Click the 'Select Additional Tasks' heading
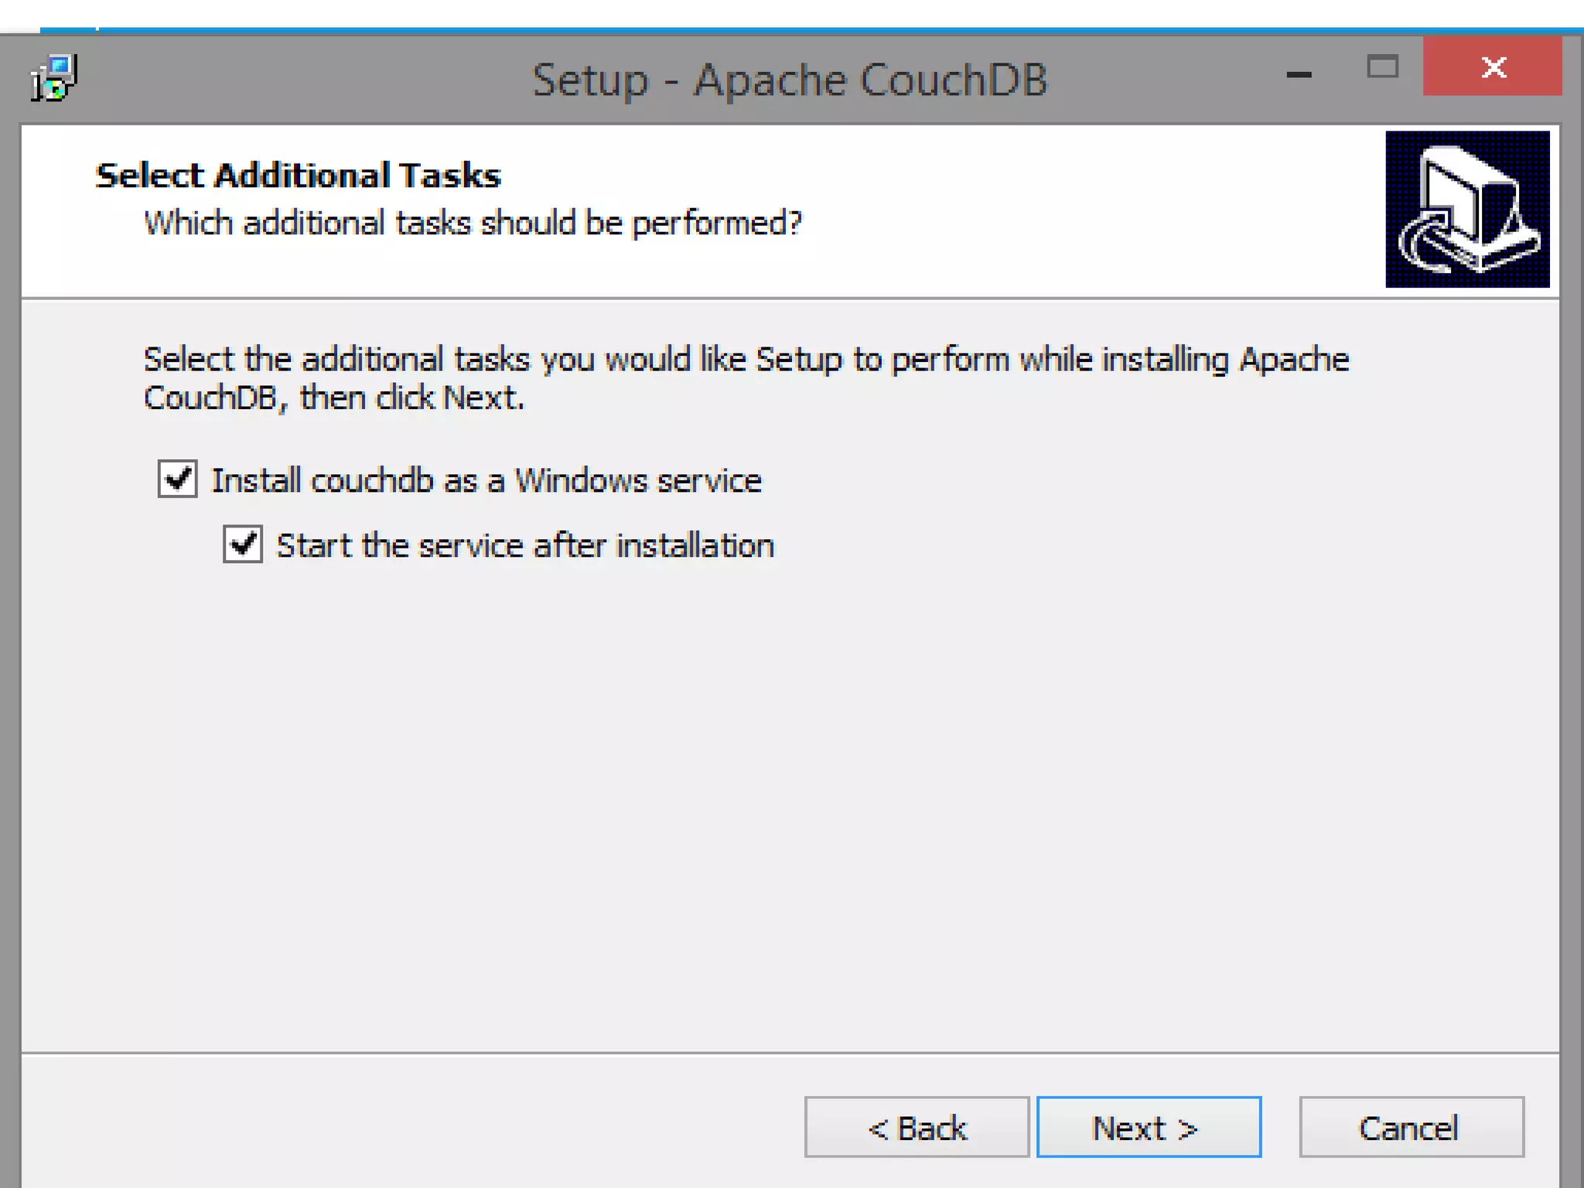The height and width of the screenshot is (1188, 1584). (x=298, y=176)
